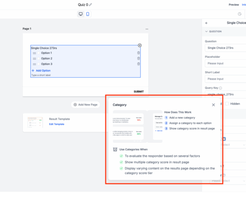Close the Category popup

[213, 105]
